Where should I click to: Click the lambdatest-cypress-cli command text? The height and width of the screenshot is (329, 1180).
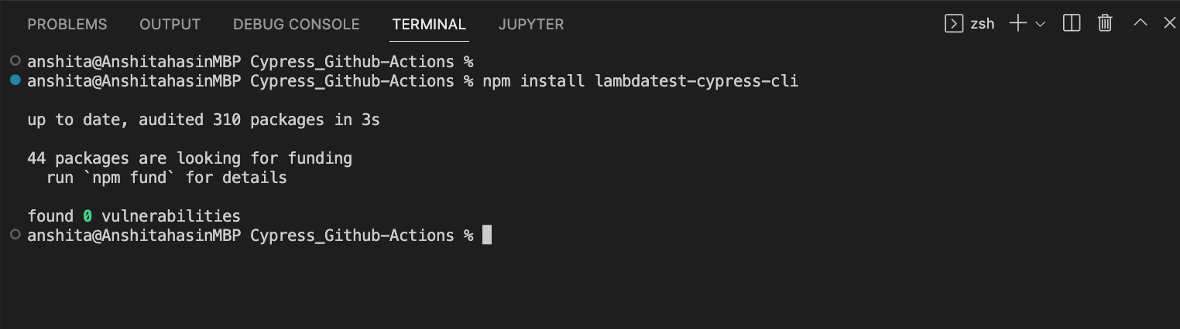(x=696, y=81)
